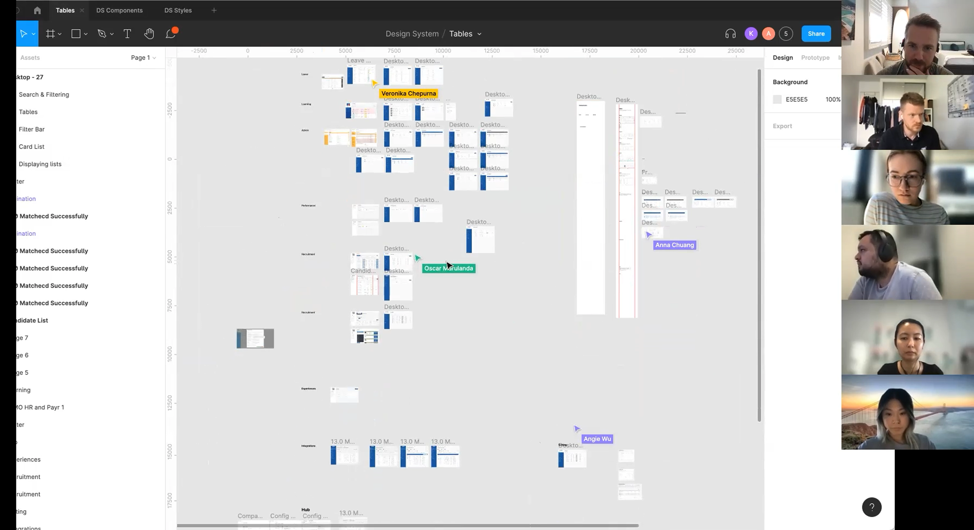Click the blue Share button
Viewport: 974px width, 530px height.
coord(816,34)
